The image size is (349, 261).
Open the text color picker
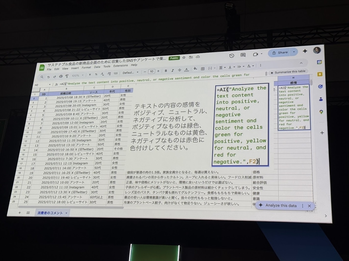186,70
